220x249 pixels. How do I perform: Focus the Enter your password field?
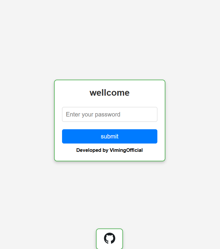point(110,114)
